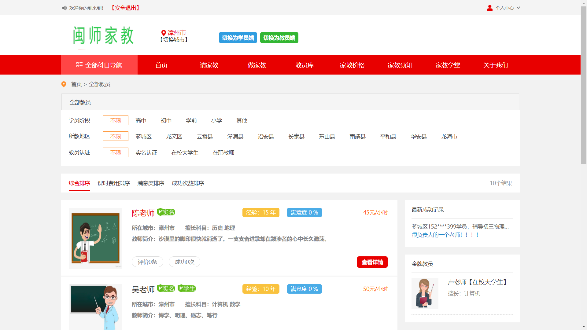587x330 pixels.
Task: Expand the 个人中心 dropdown arrow
Action: [x=518, y=8]
